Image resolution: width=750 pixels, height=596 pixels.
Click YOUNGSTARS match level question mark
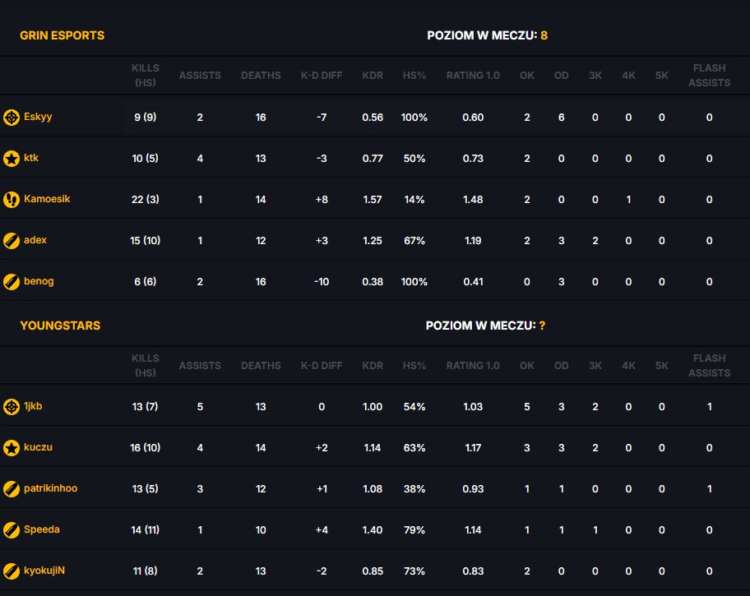coord(542,326)
